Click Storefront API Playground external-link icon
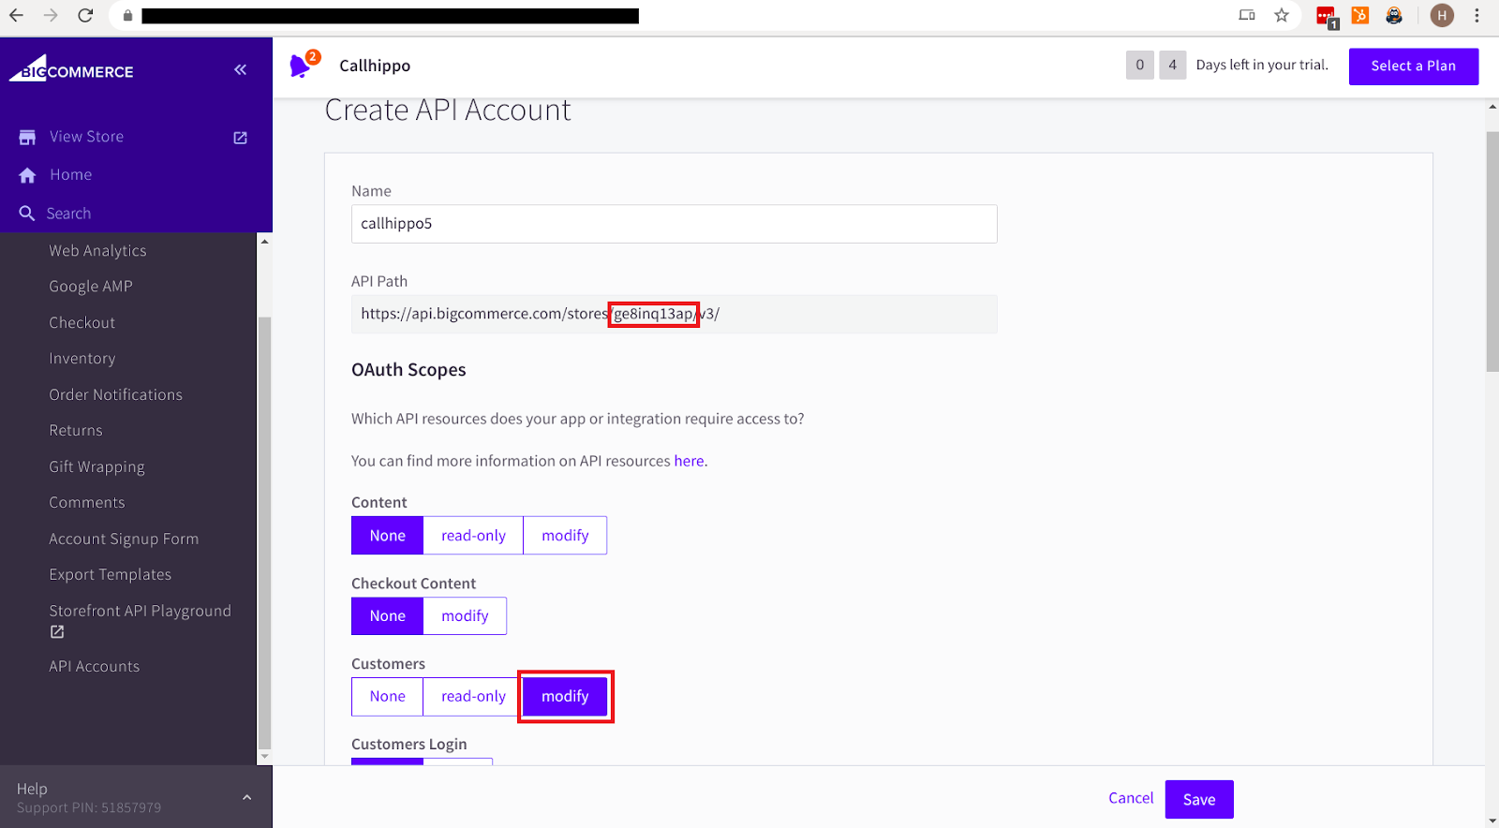Viewport: 1499px width, 828px height. tap(57, 632)
